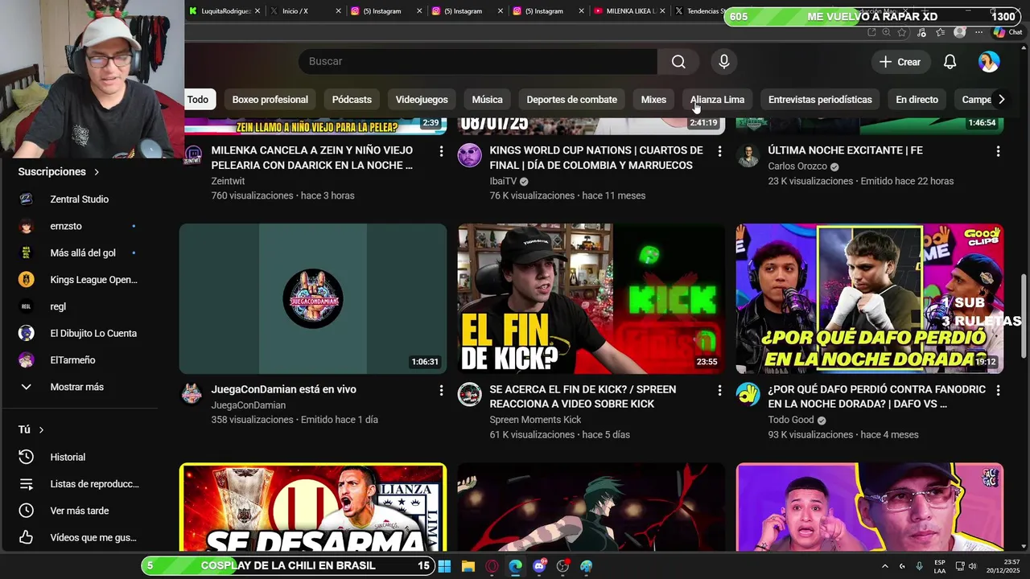Screen dimensions: 1030x579
Task: Select Alianza Lima filter chip
Action: click(717, 100)
